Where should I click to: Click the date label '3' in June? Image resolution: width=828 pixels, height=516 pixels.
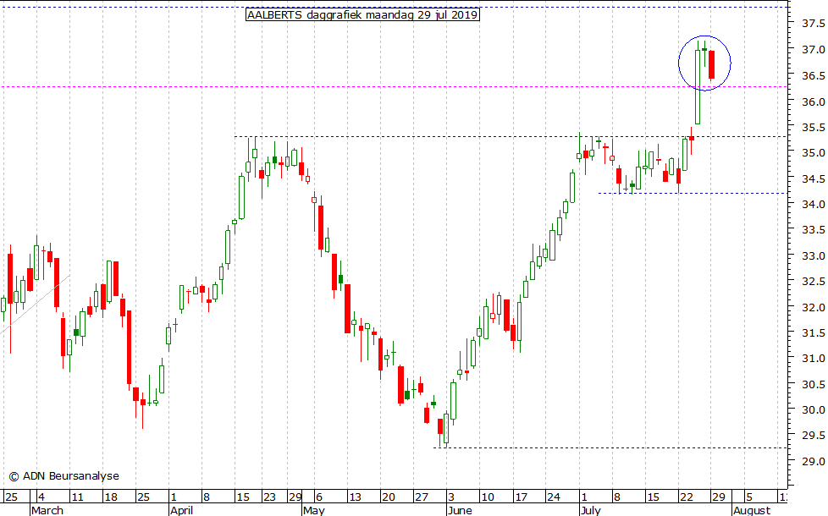pos(451,497)
